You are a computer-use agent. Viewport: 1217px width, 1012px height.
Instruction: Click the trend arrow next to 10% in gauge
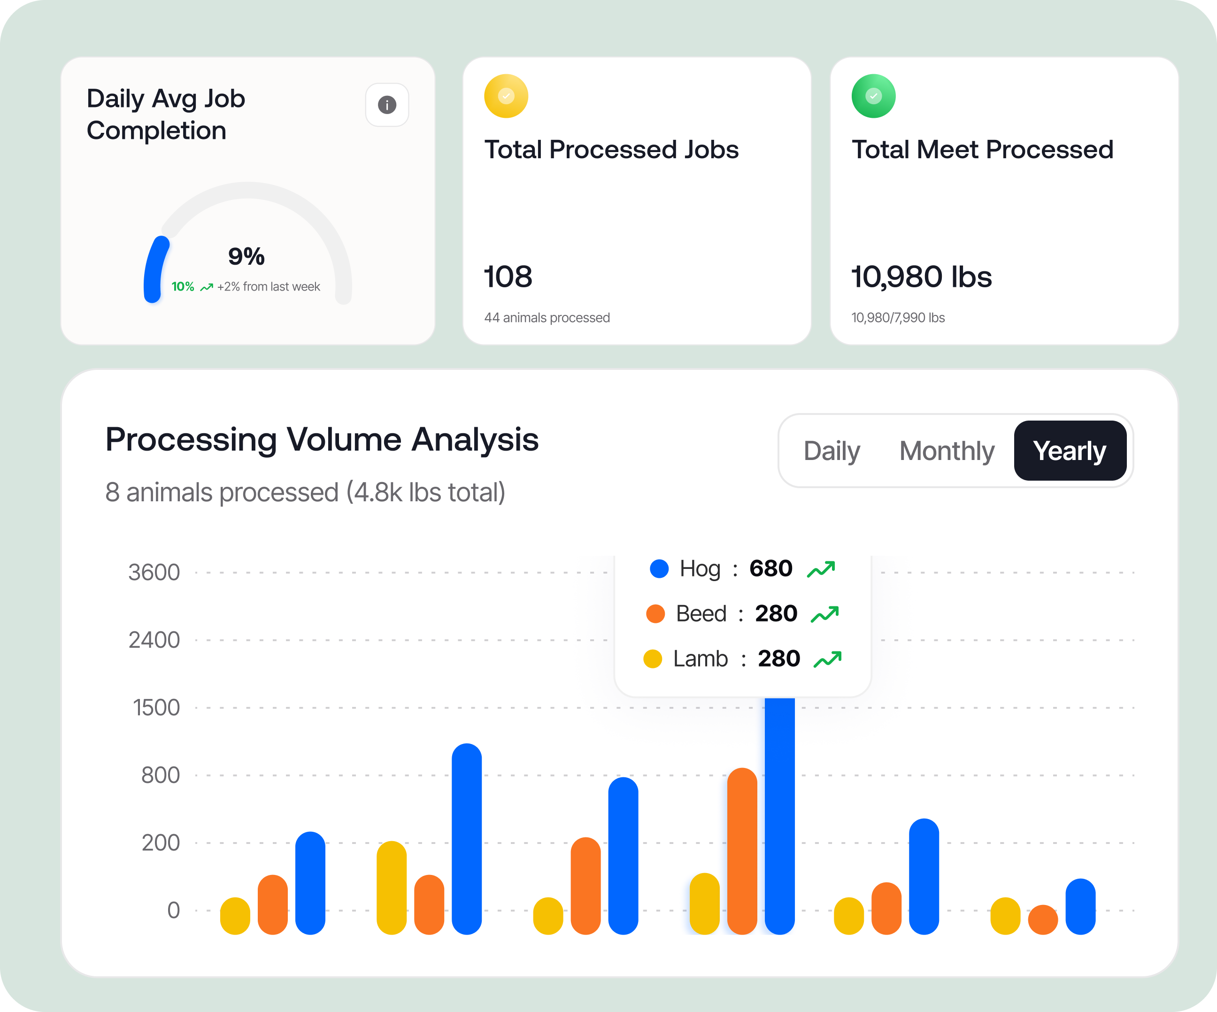click(206, 287)
